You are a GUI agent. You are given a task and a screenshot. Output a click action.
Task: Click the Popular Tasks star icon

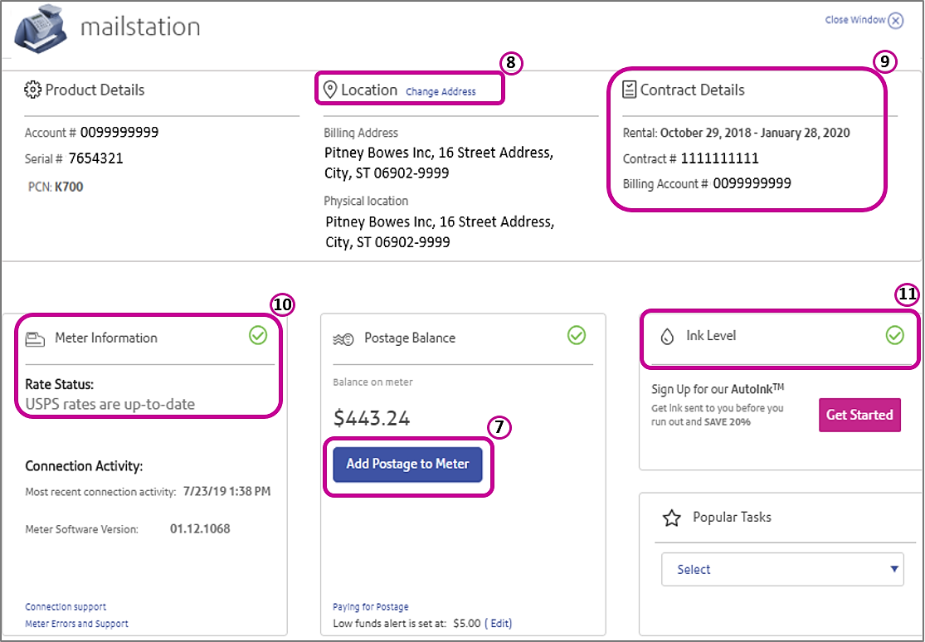pos(671,518)
